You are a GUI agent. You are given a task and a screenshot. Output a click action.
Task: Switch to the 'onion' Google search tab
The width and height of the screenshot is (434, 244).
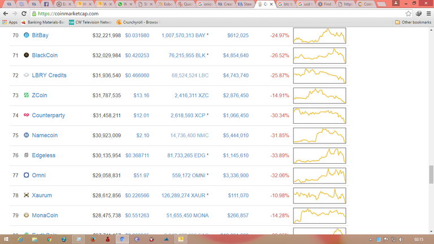[205, 4]
